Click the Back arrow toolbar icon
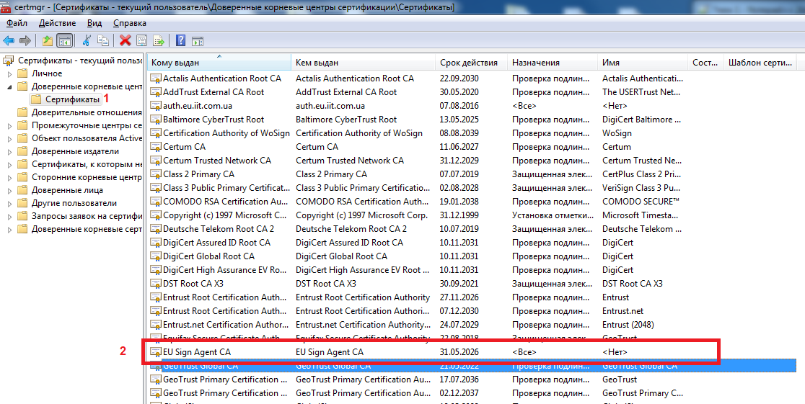The image size is (805, 404). pyautogui.click(x=9, y=40)
